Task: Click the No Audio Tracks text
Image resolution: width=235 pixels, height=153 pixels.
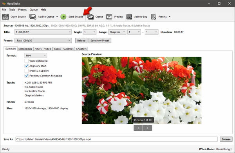Action: 34,87
